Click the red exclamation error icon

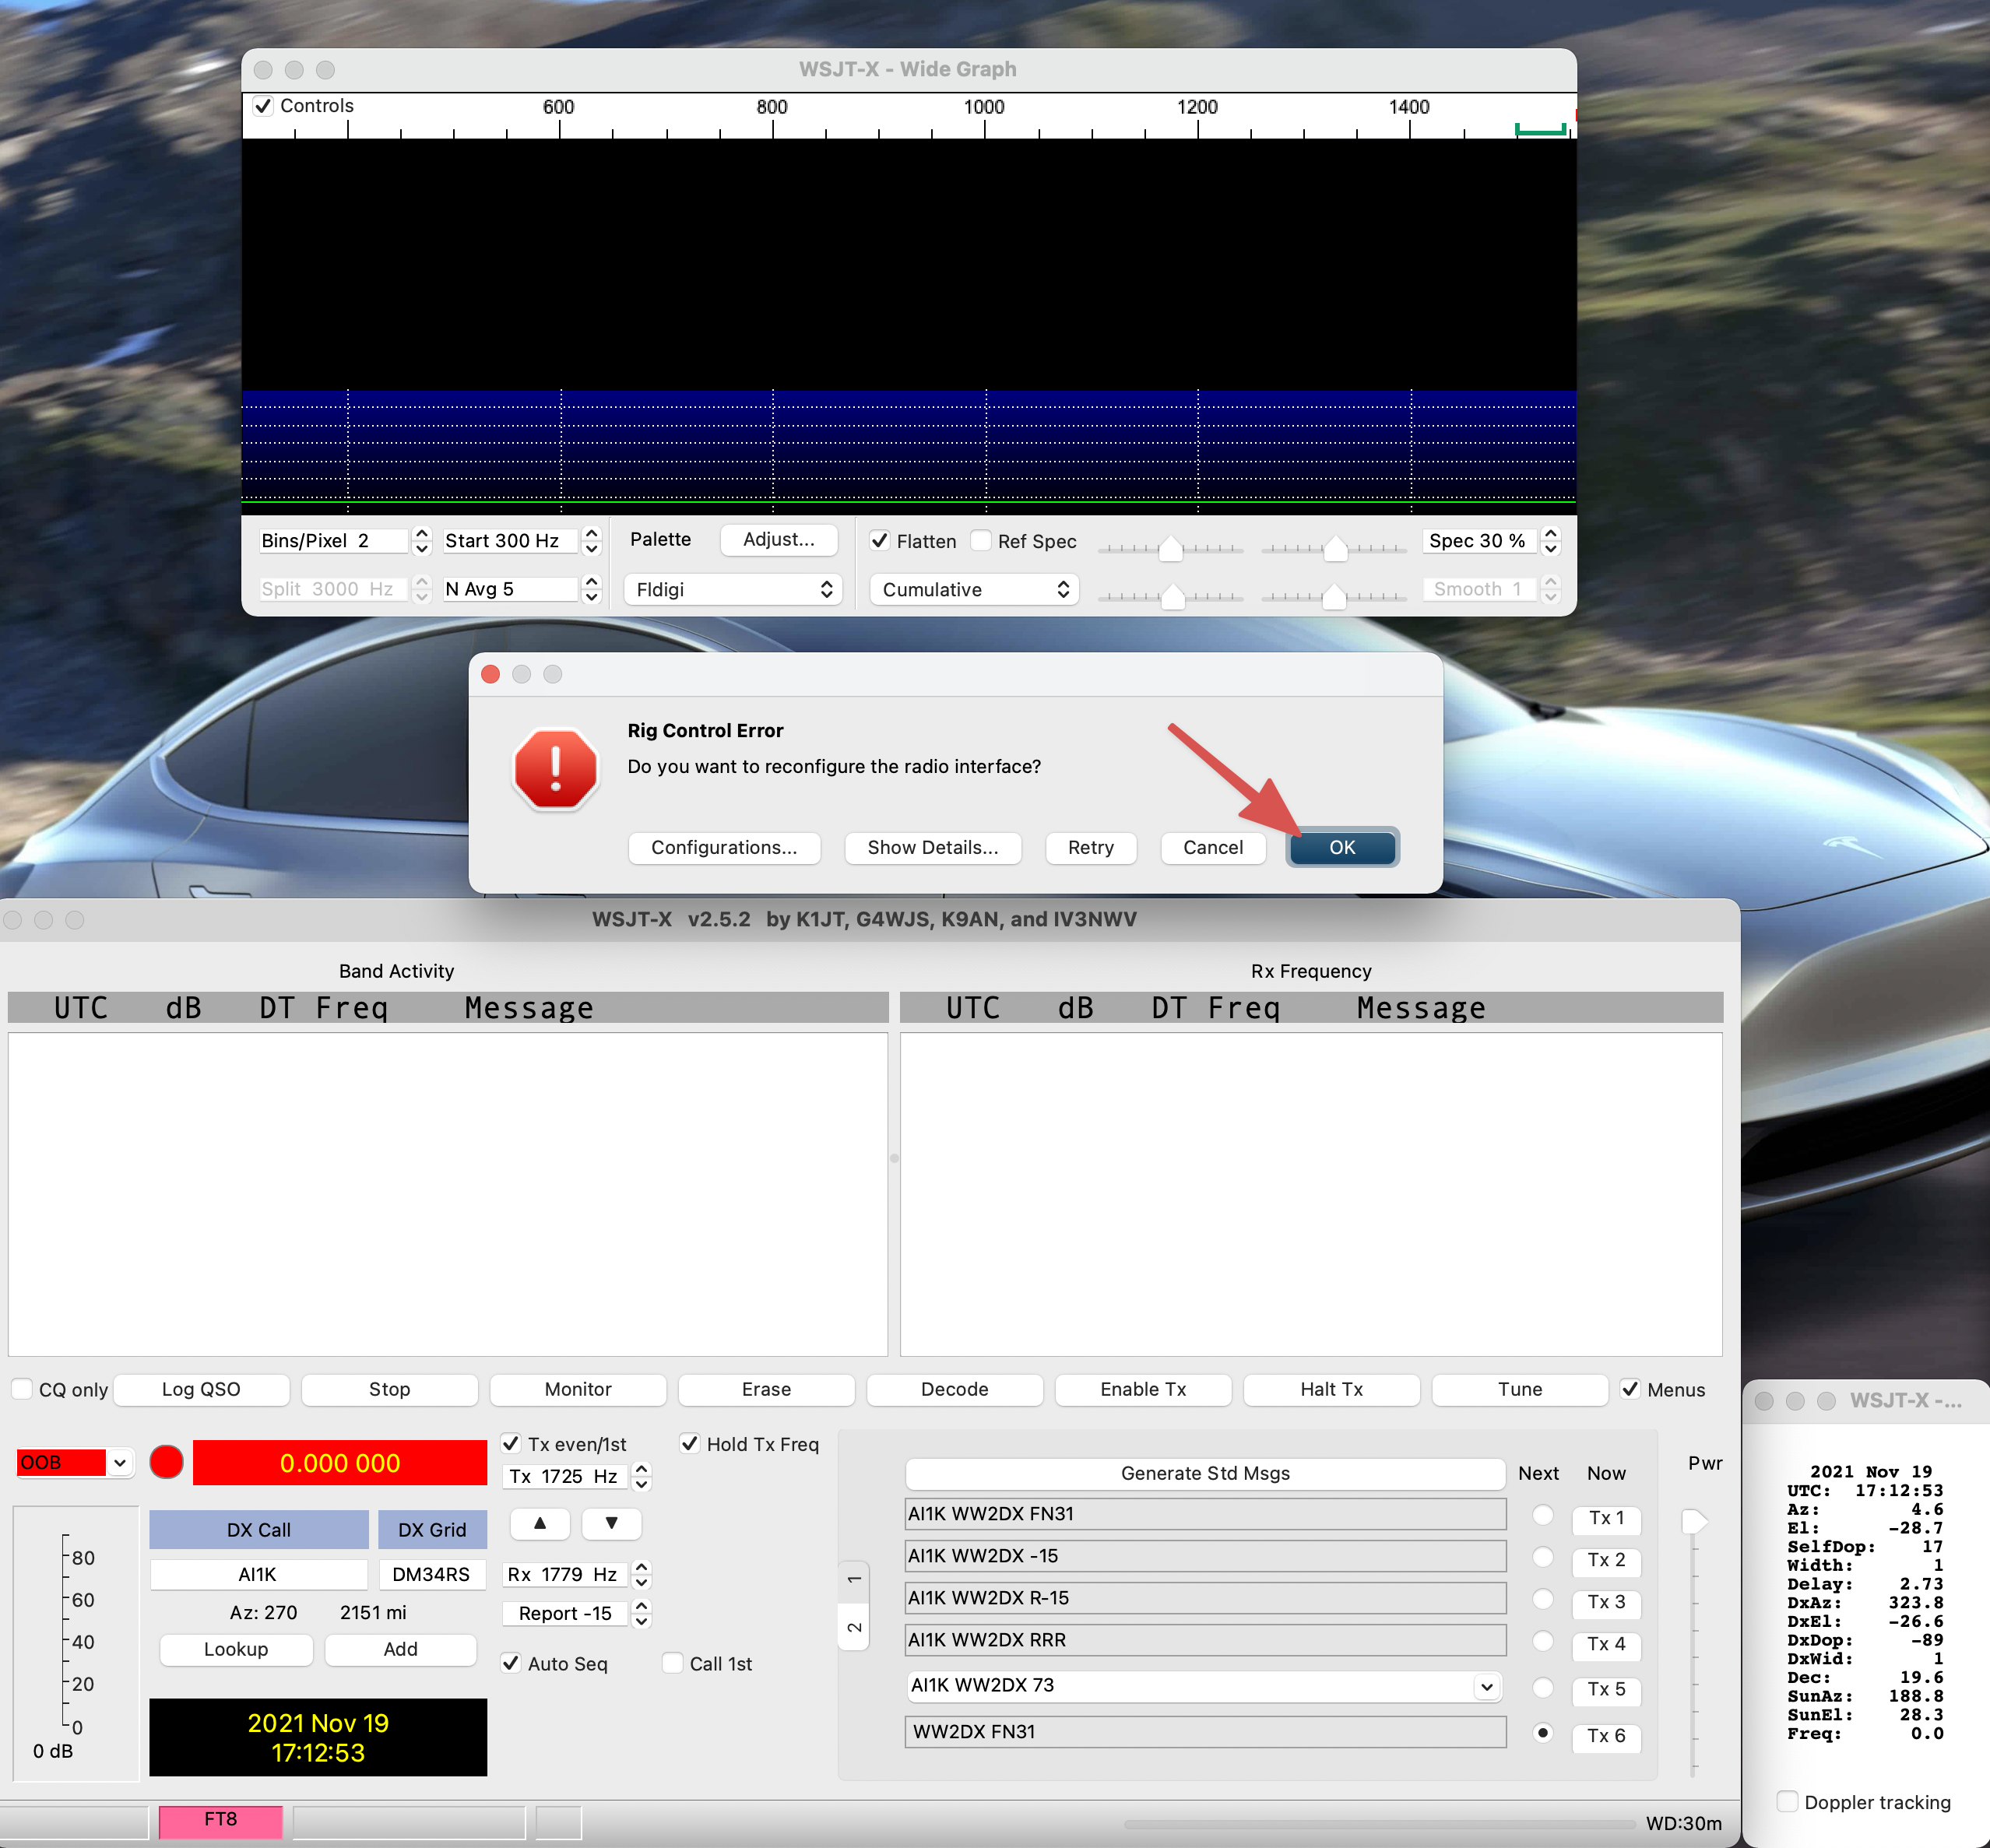(x=556, y=769)
